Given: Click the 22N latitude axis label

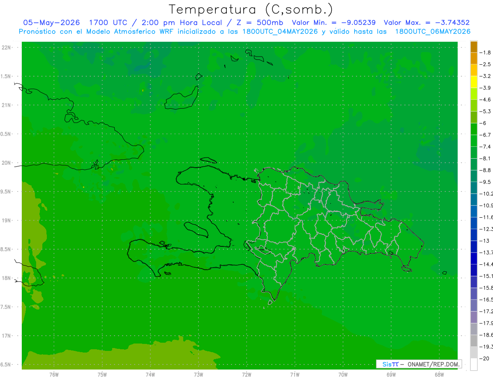Looking at the screenshot, I should click(x=7, y=48).
